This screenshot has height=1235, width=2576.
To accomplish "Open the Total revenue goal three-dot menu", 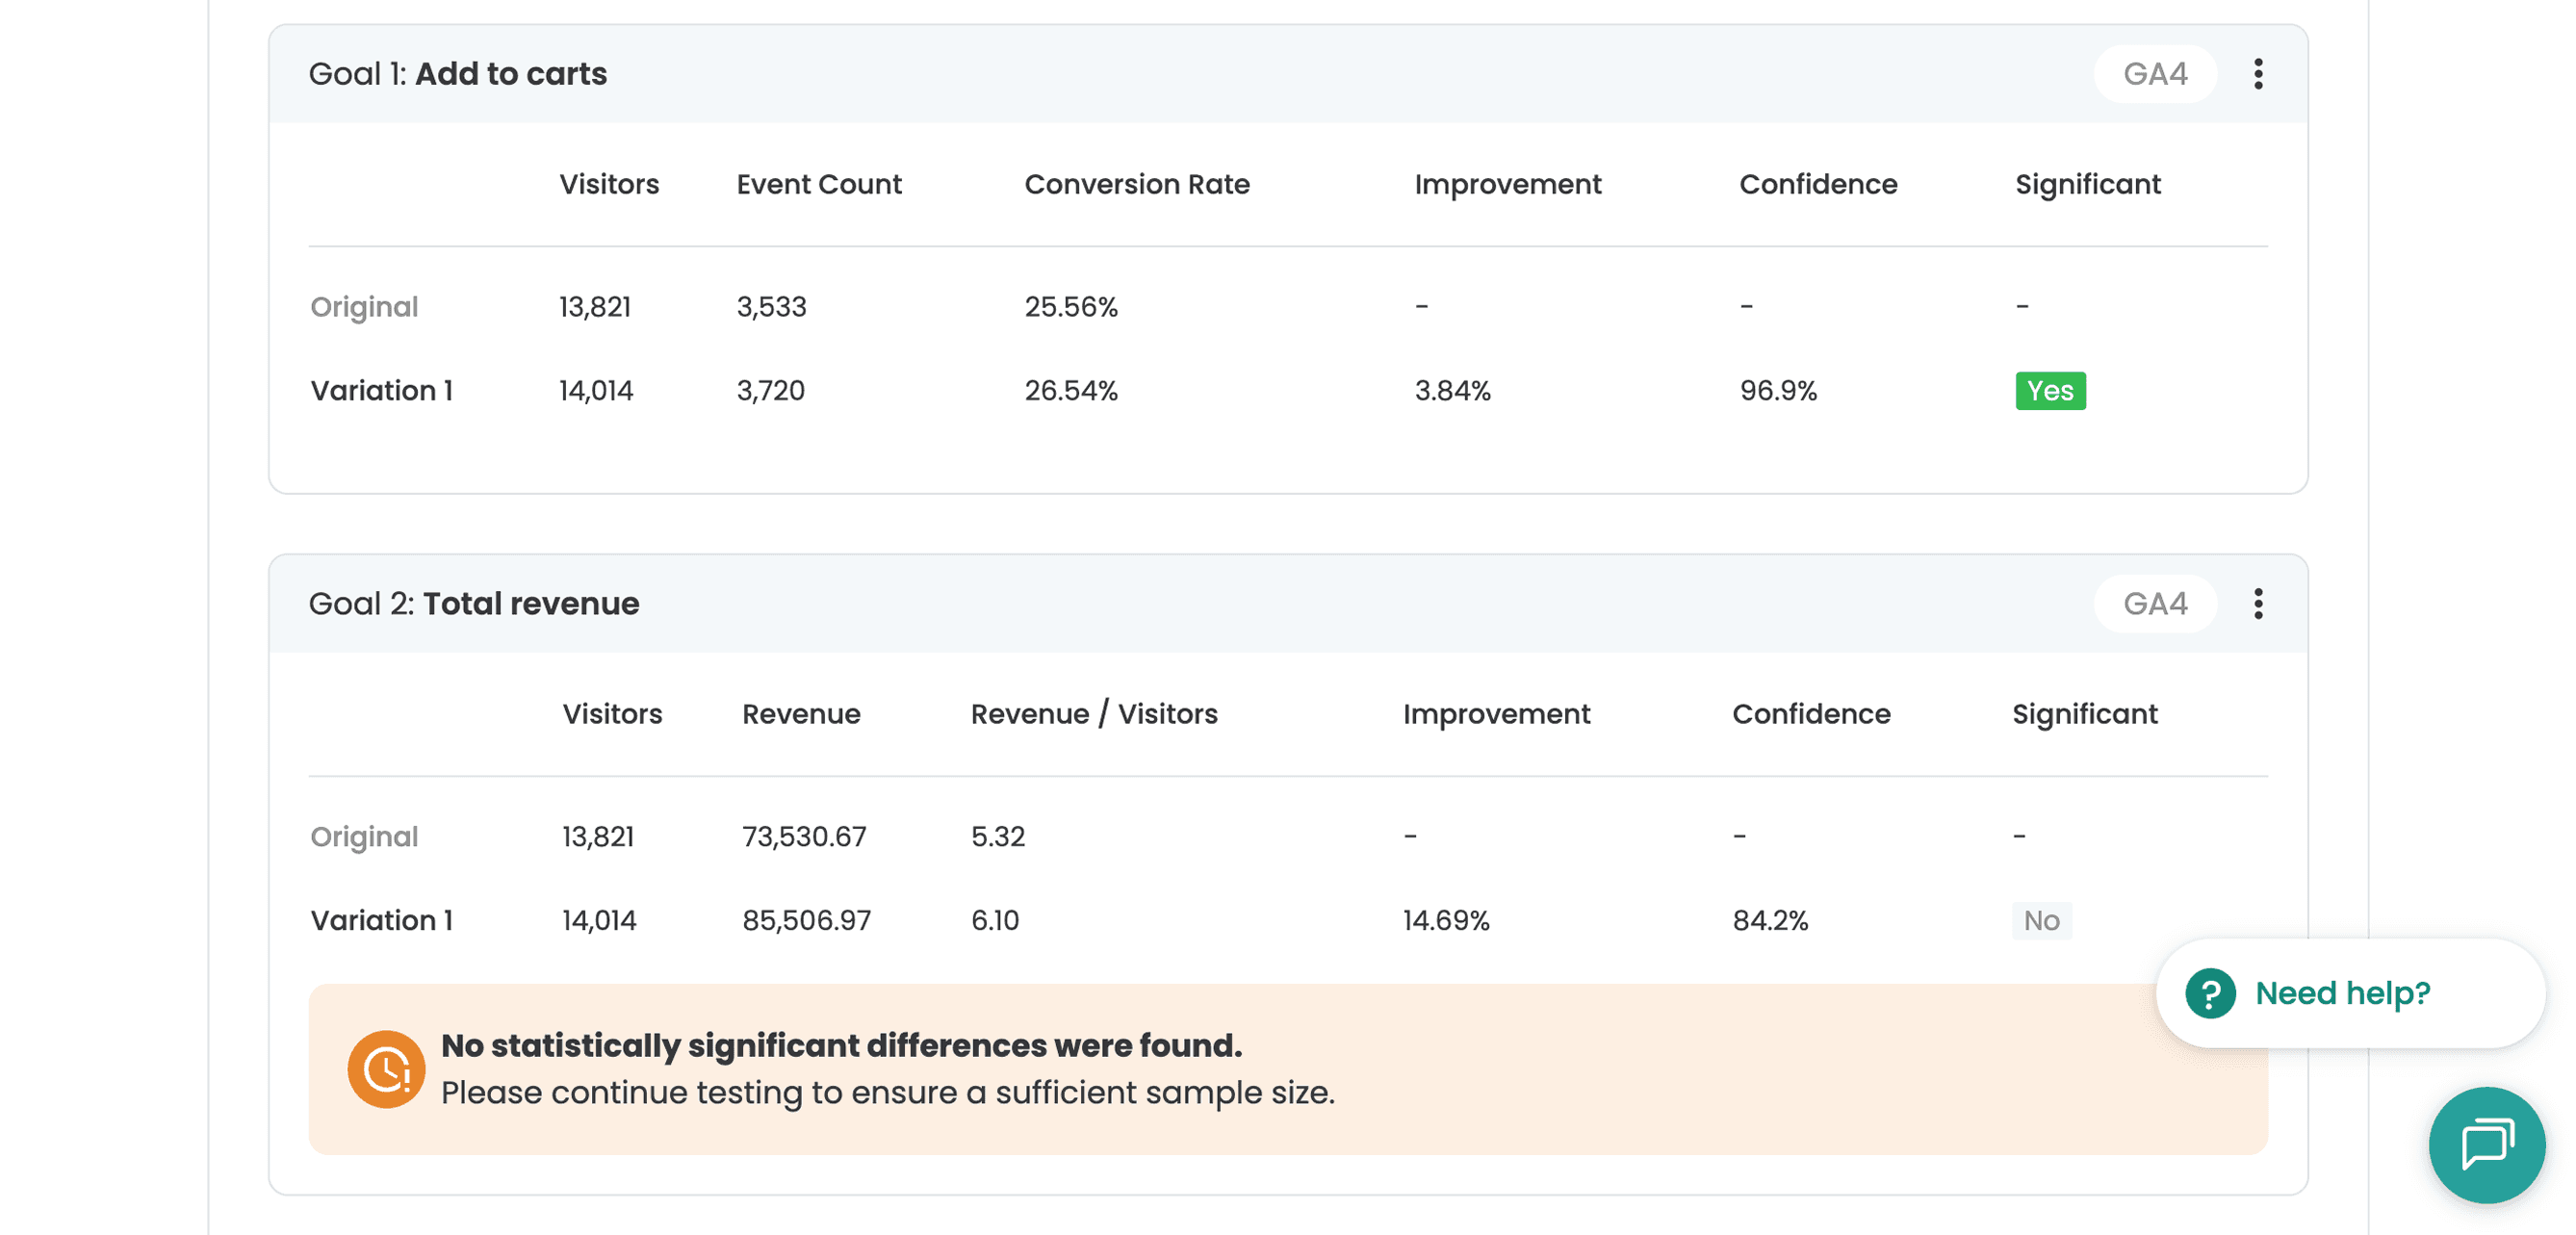I will click(2258, 604).
